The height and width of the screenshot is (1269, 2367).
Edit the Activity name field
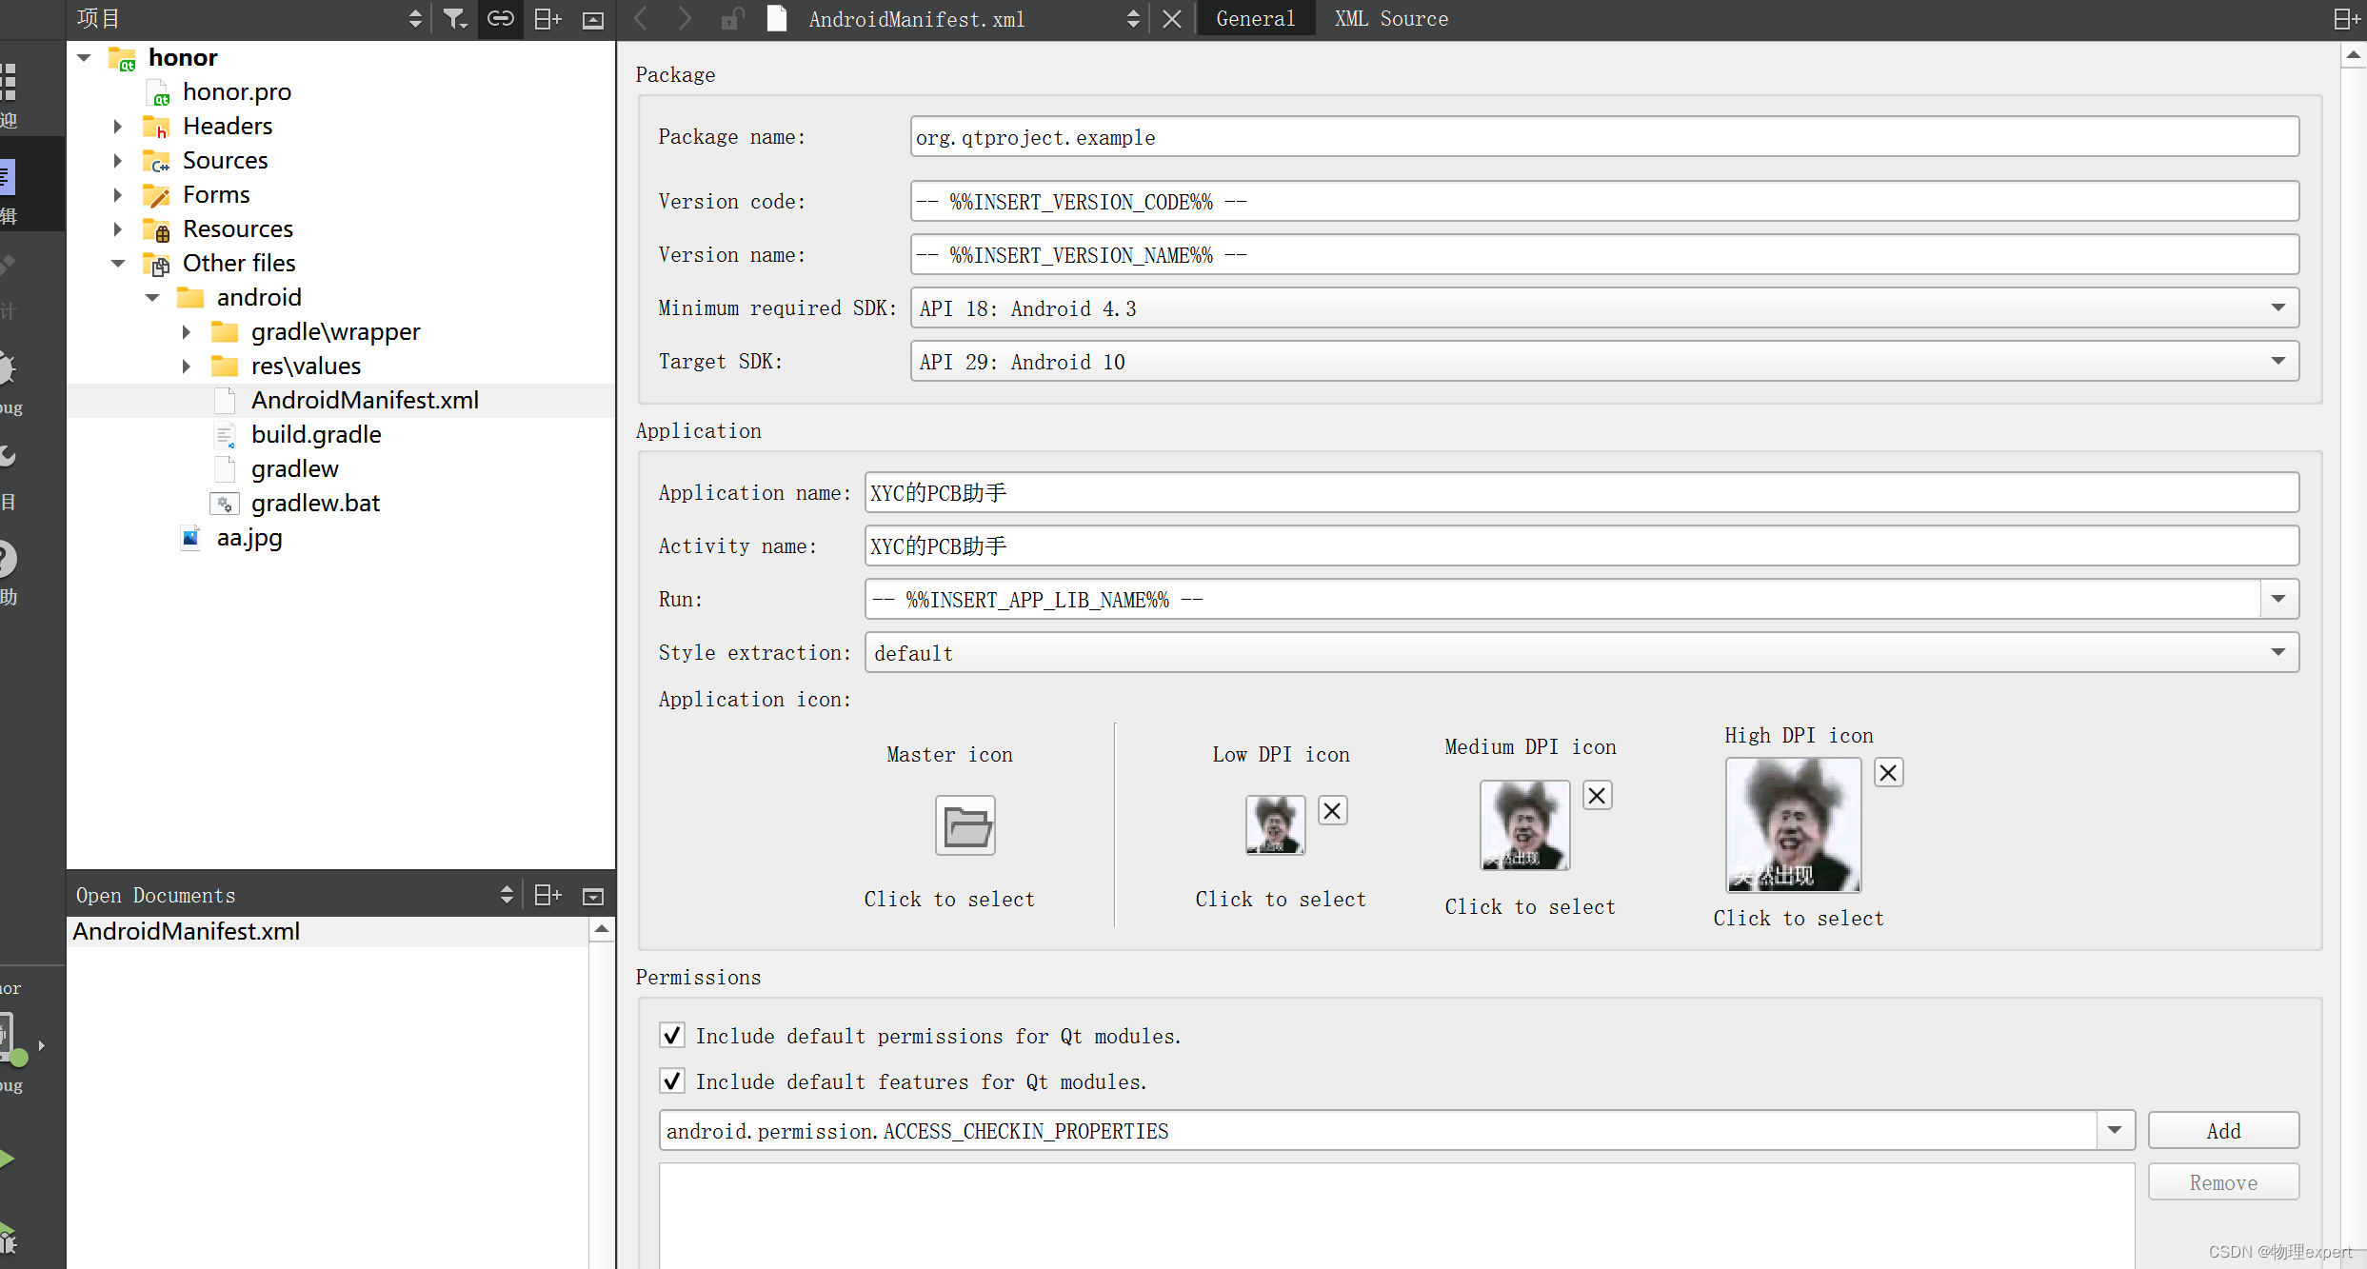coord(1581,545)
